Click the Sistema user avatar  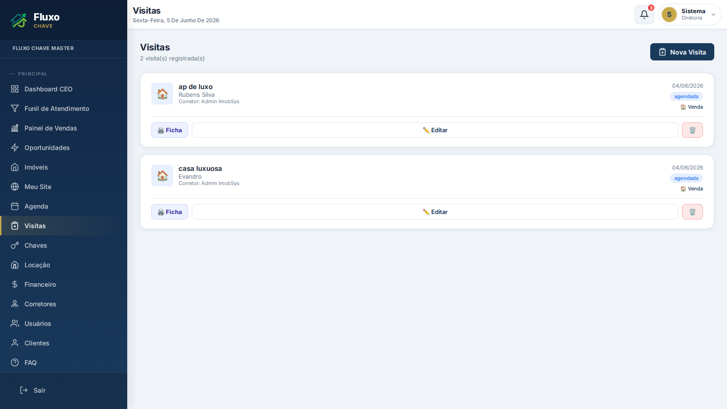click(x=669, y=15)
